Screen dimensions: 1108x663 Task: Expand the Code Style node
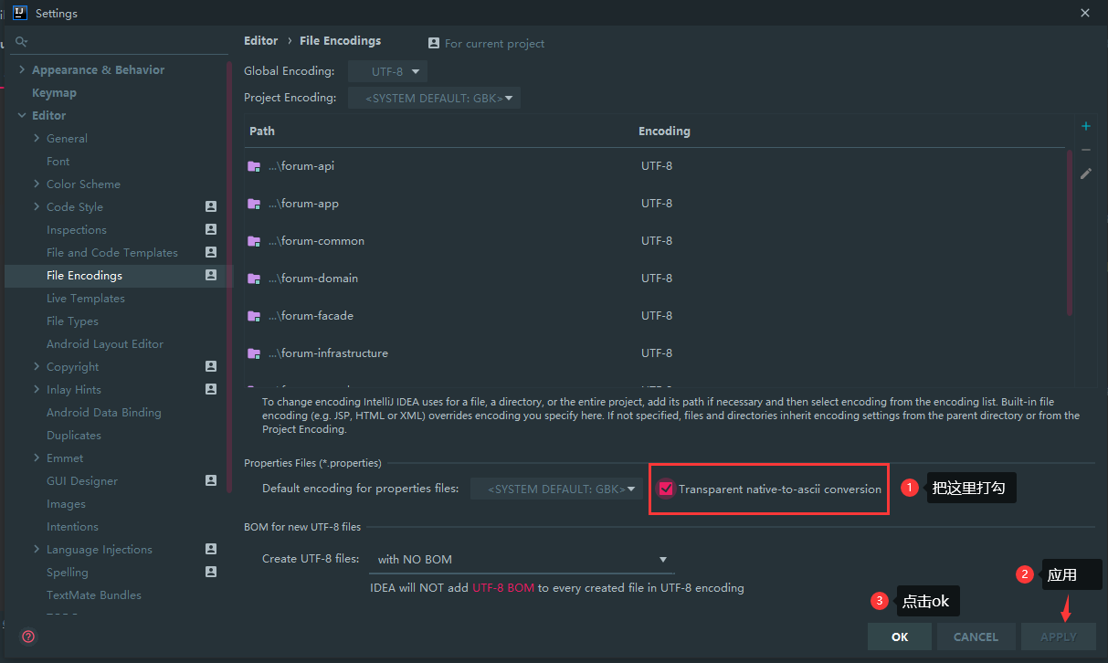click(x=37, y=207)
